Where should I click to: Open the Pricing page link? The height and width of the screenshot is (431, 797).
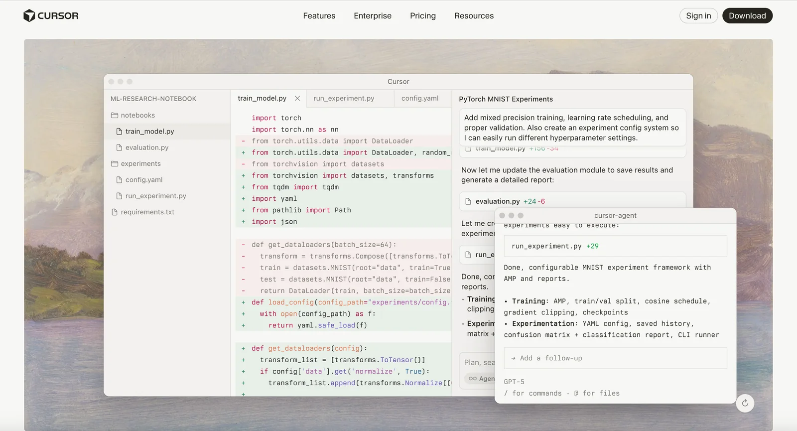(422, 16)
